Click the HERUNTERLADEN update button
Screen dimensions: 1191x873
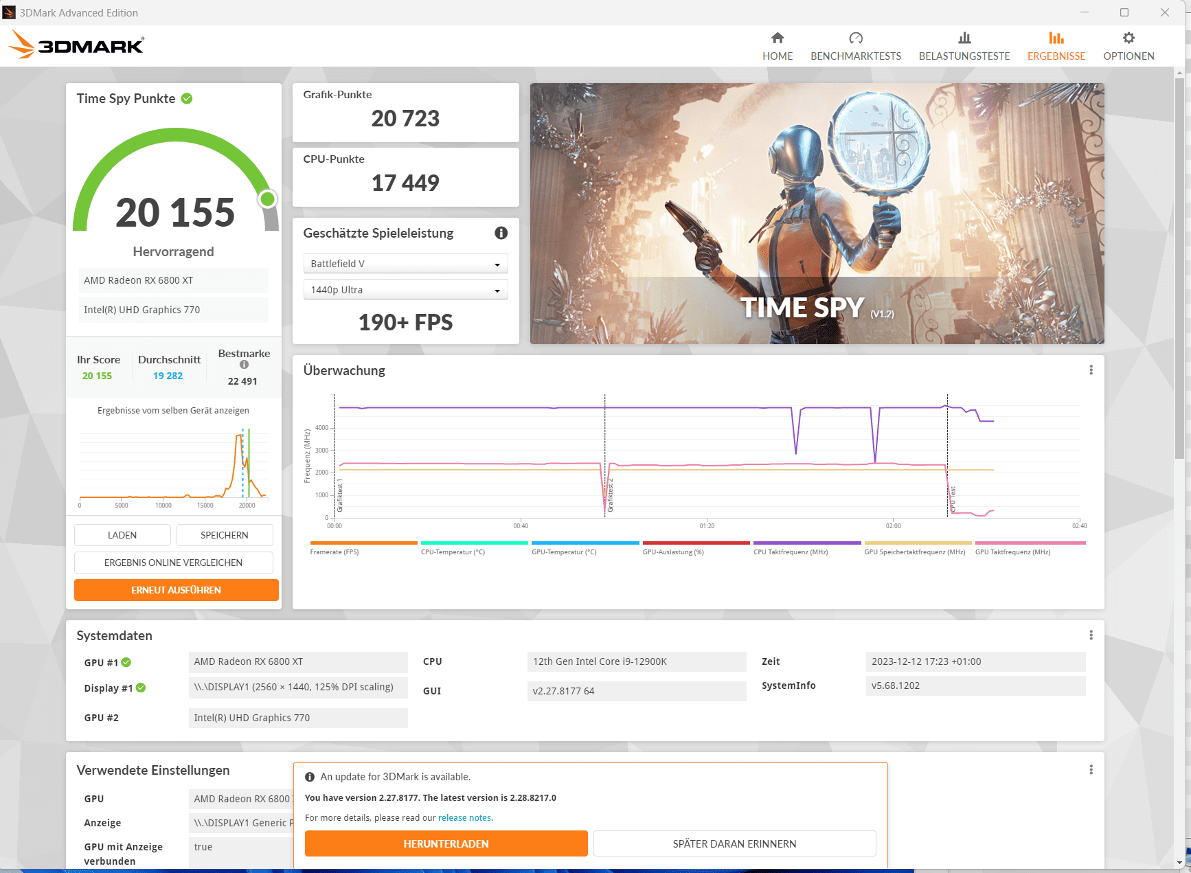(x=446, y=843)
